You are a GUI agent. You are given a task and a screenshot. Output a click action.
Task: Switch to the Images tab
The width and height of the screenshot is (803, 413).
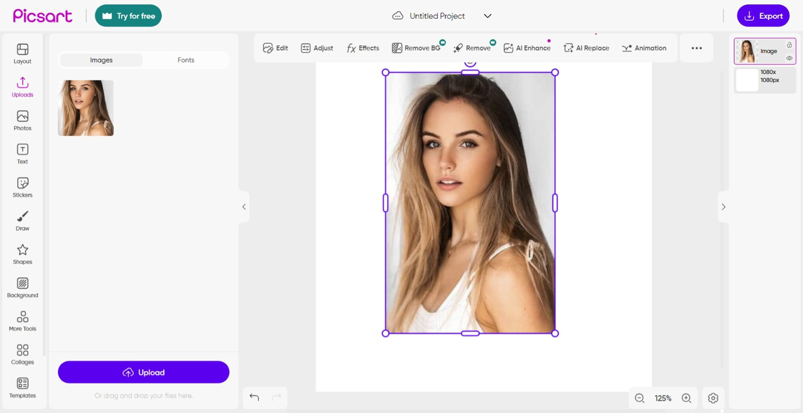coord(101,60)
